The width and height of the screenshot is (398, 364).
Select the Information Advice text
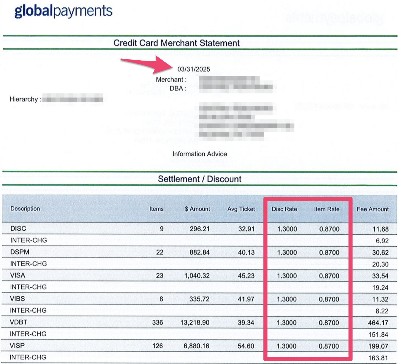pyautogui.click(x=200, y=154)
